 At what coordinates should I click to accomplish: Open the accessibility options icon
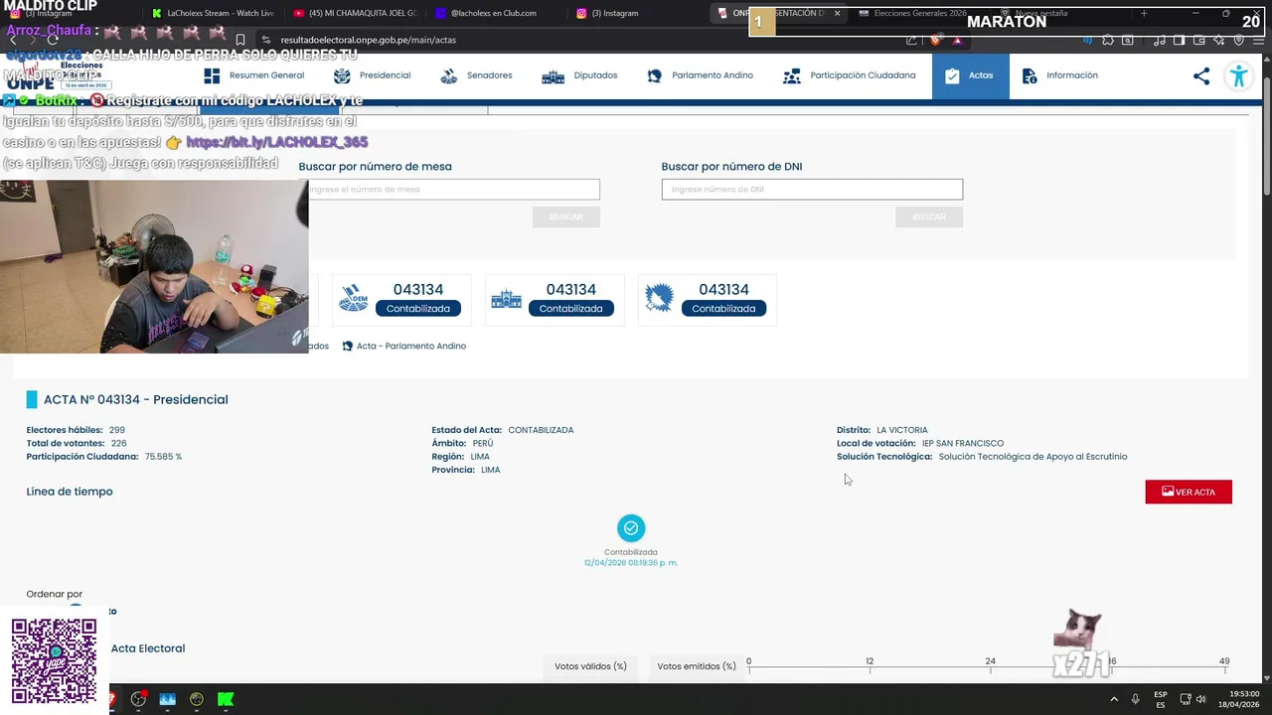click(1238, 75)
